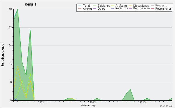The width and height of the screenshot is (175, 108).
Task: Click the y-axis label 'Ediciones/mes'
Action: coord(3,55)
